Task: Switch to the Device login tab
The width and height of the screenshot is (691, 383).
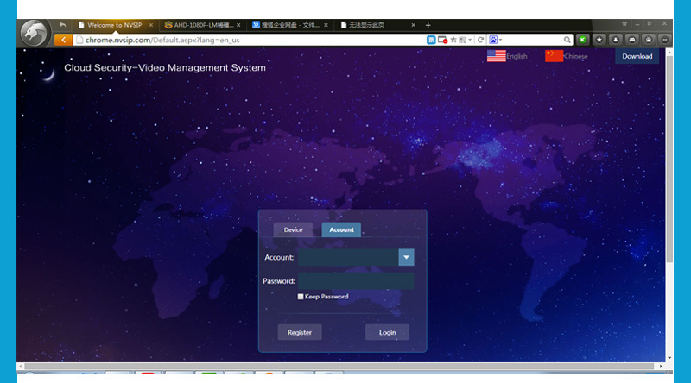Action: tap(293, 229)
